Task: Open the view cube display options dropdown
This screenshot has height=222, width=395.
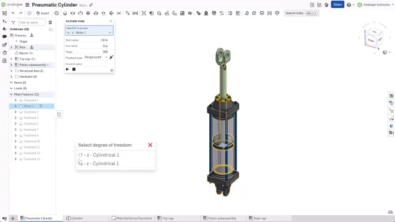Action: pos(386,52)
